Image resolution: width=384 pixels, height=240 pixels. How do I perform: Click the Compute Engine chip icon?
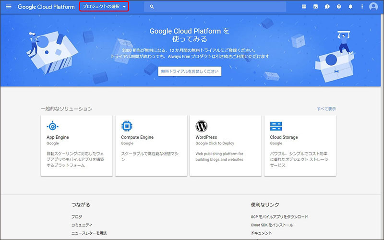127,126
